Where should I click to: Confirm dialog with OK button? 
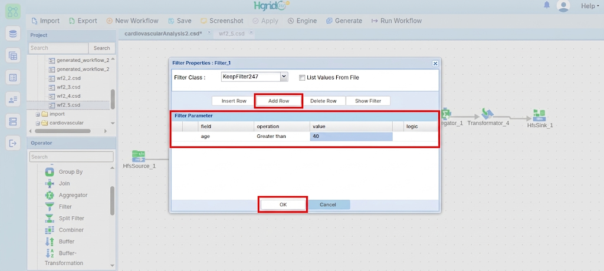283,205
